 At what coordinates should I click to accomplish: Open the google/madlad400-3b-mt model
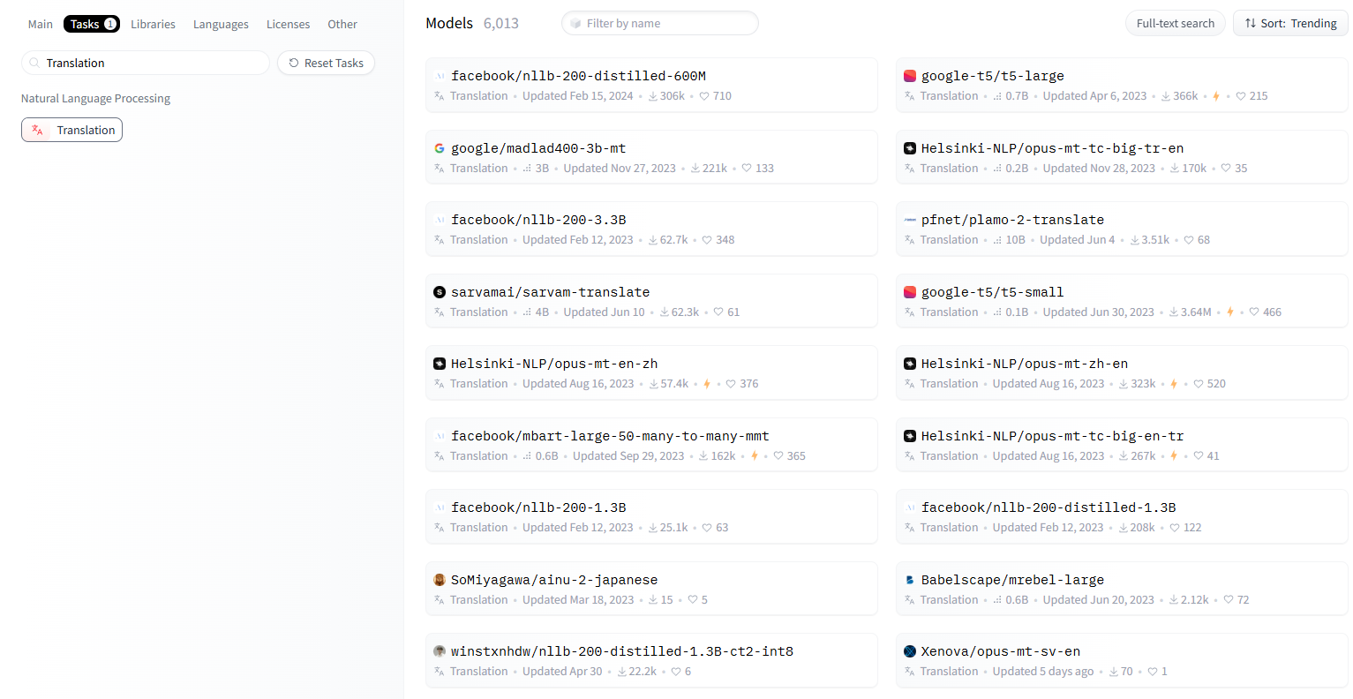(651, 157)
